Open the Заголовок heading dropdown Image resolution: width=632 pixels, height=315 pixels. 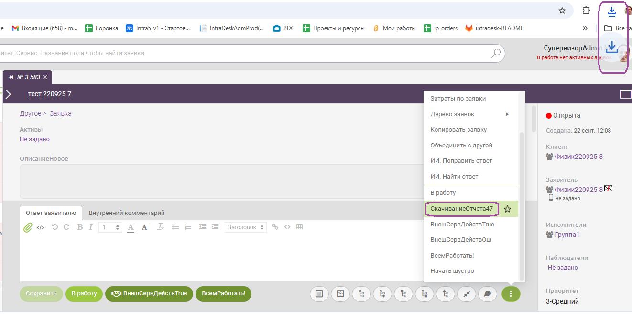tap(245, 227)
